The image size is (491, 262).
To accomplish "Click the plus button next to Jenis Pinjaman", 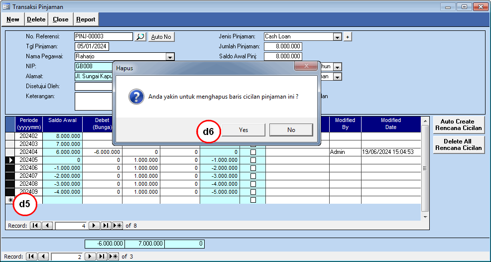I will click(x=348, y=37).
